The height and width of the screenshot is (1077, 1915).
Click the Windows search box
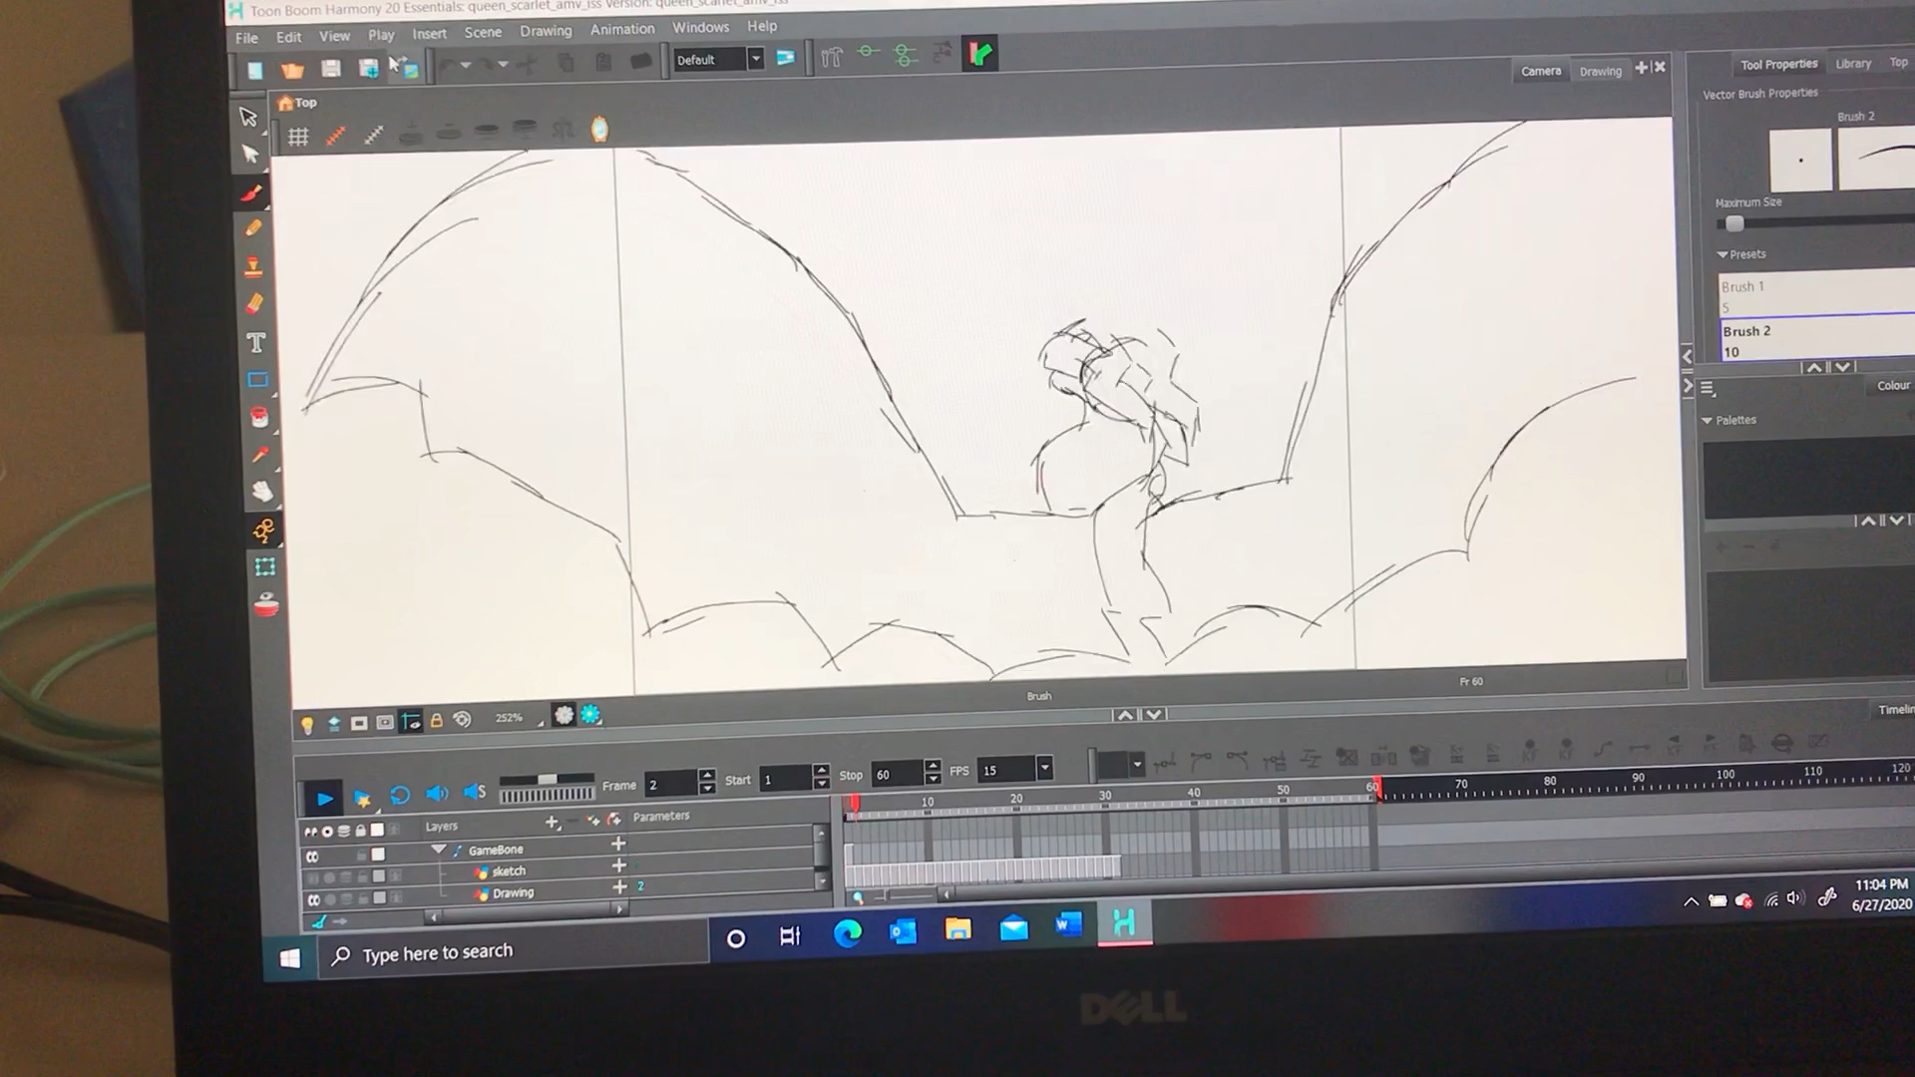coord(516,952)
